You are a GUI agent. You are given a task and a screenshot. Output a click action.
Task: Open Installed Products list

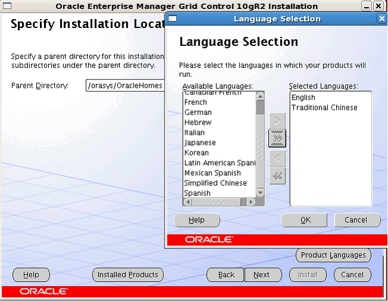(128, 275)
